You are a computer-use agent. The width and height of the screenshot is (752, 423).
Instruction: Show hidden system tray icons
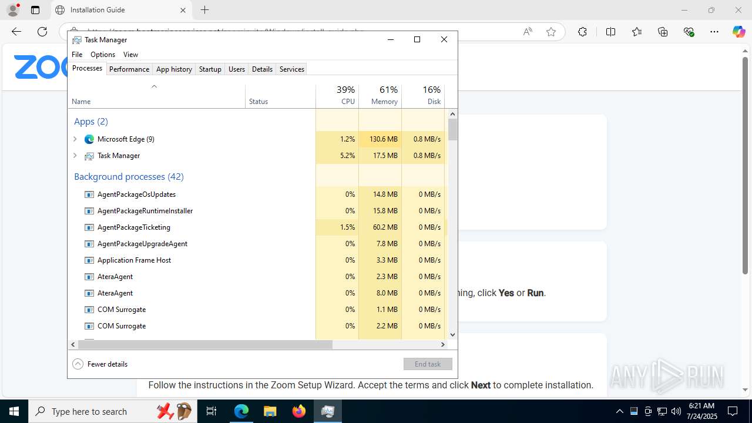pos(619,411)
